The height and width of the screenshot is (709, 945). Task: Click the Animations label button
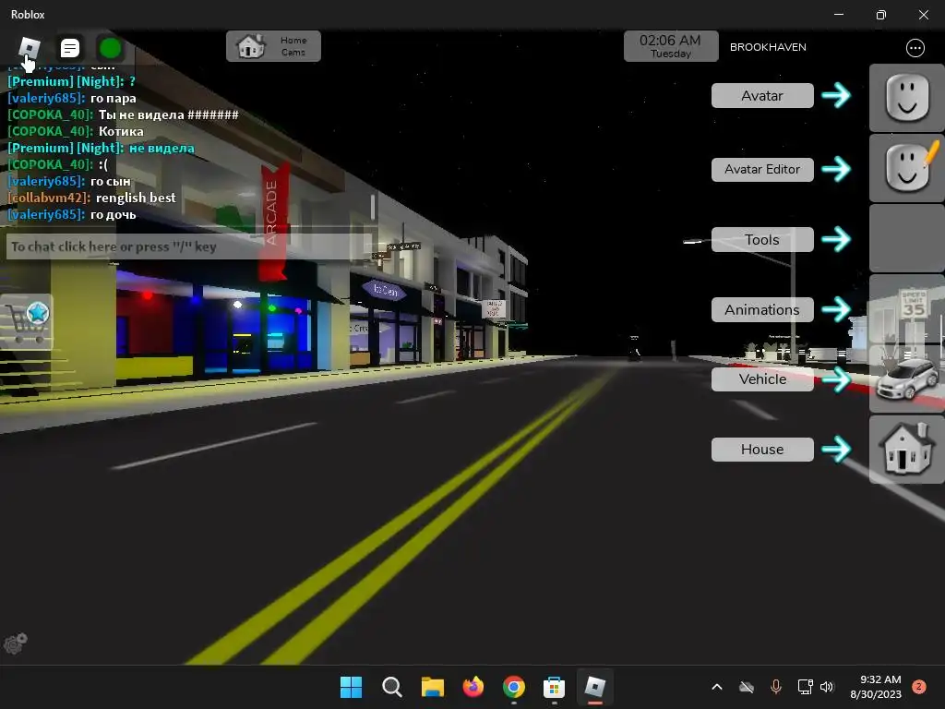pyautogui.click(x=762, y=309)
